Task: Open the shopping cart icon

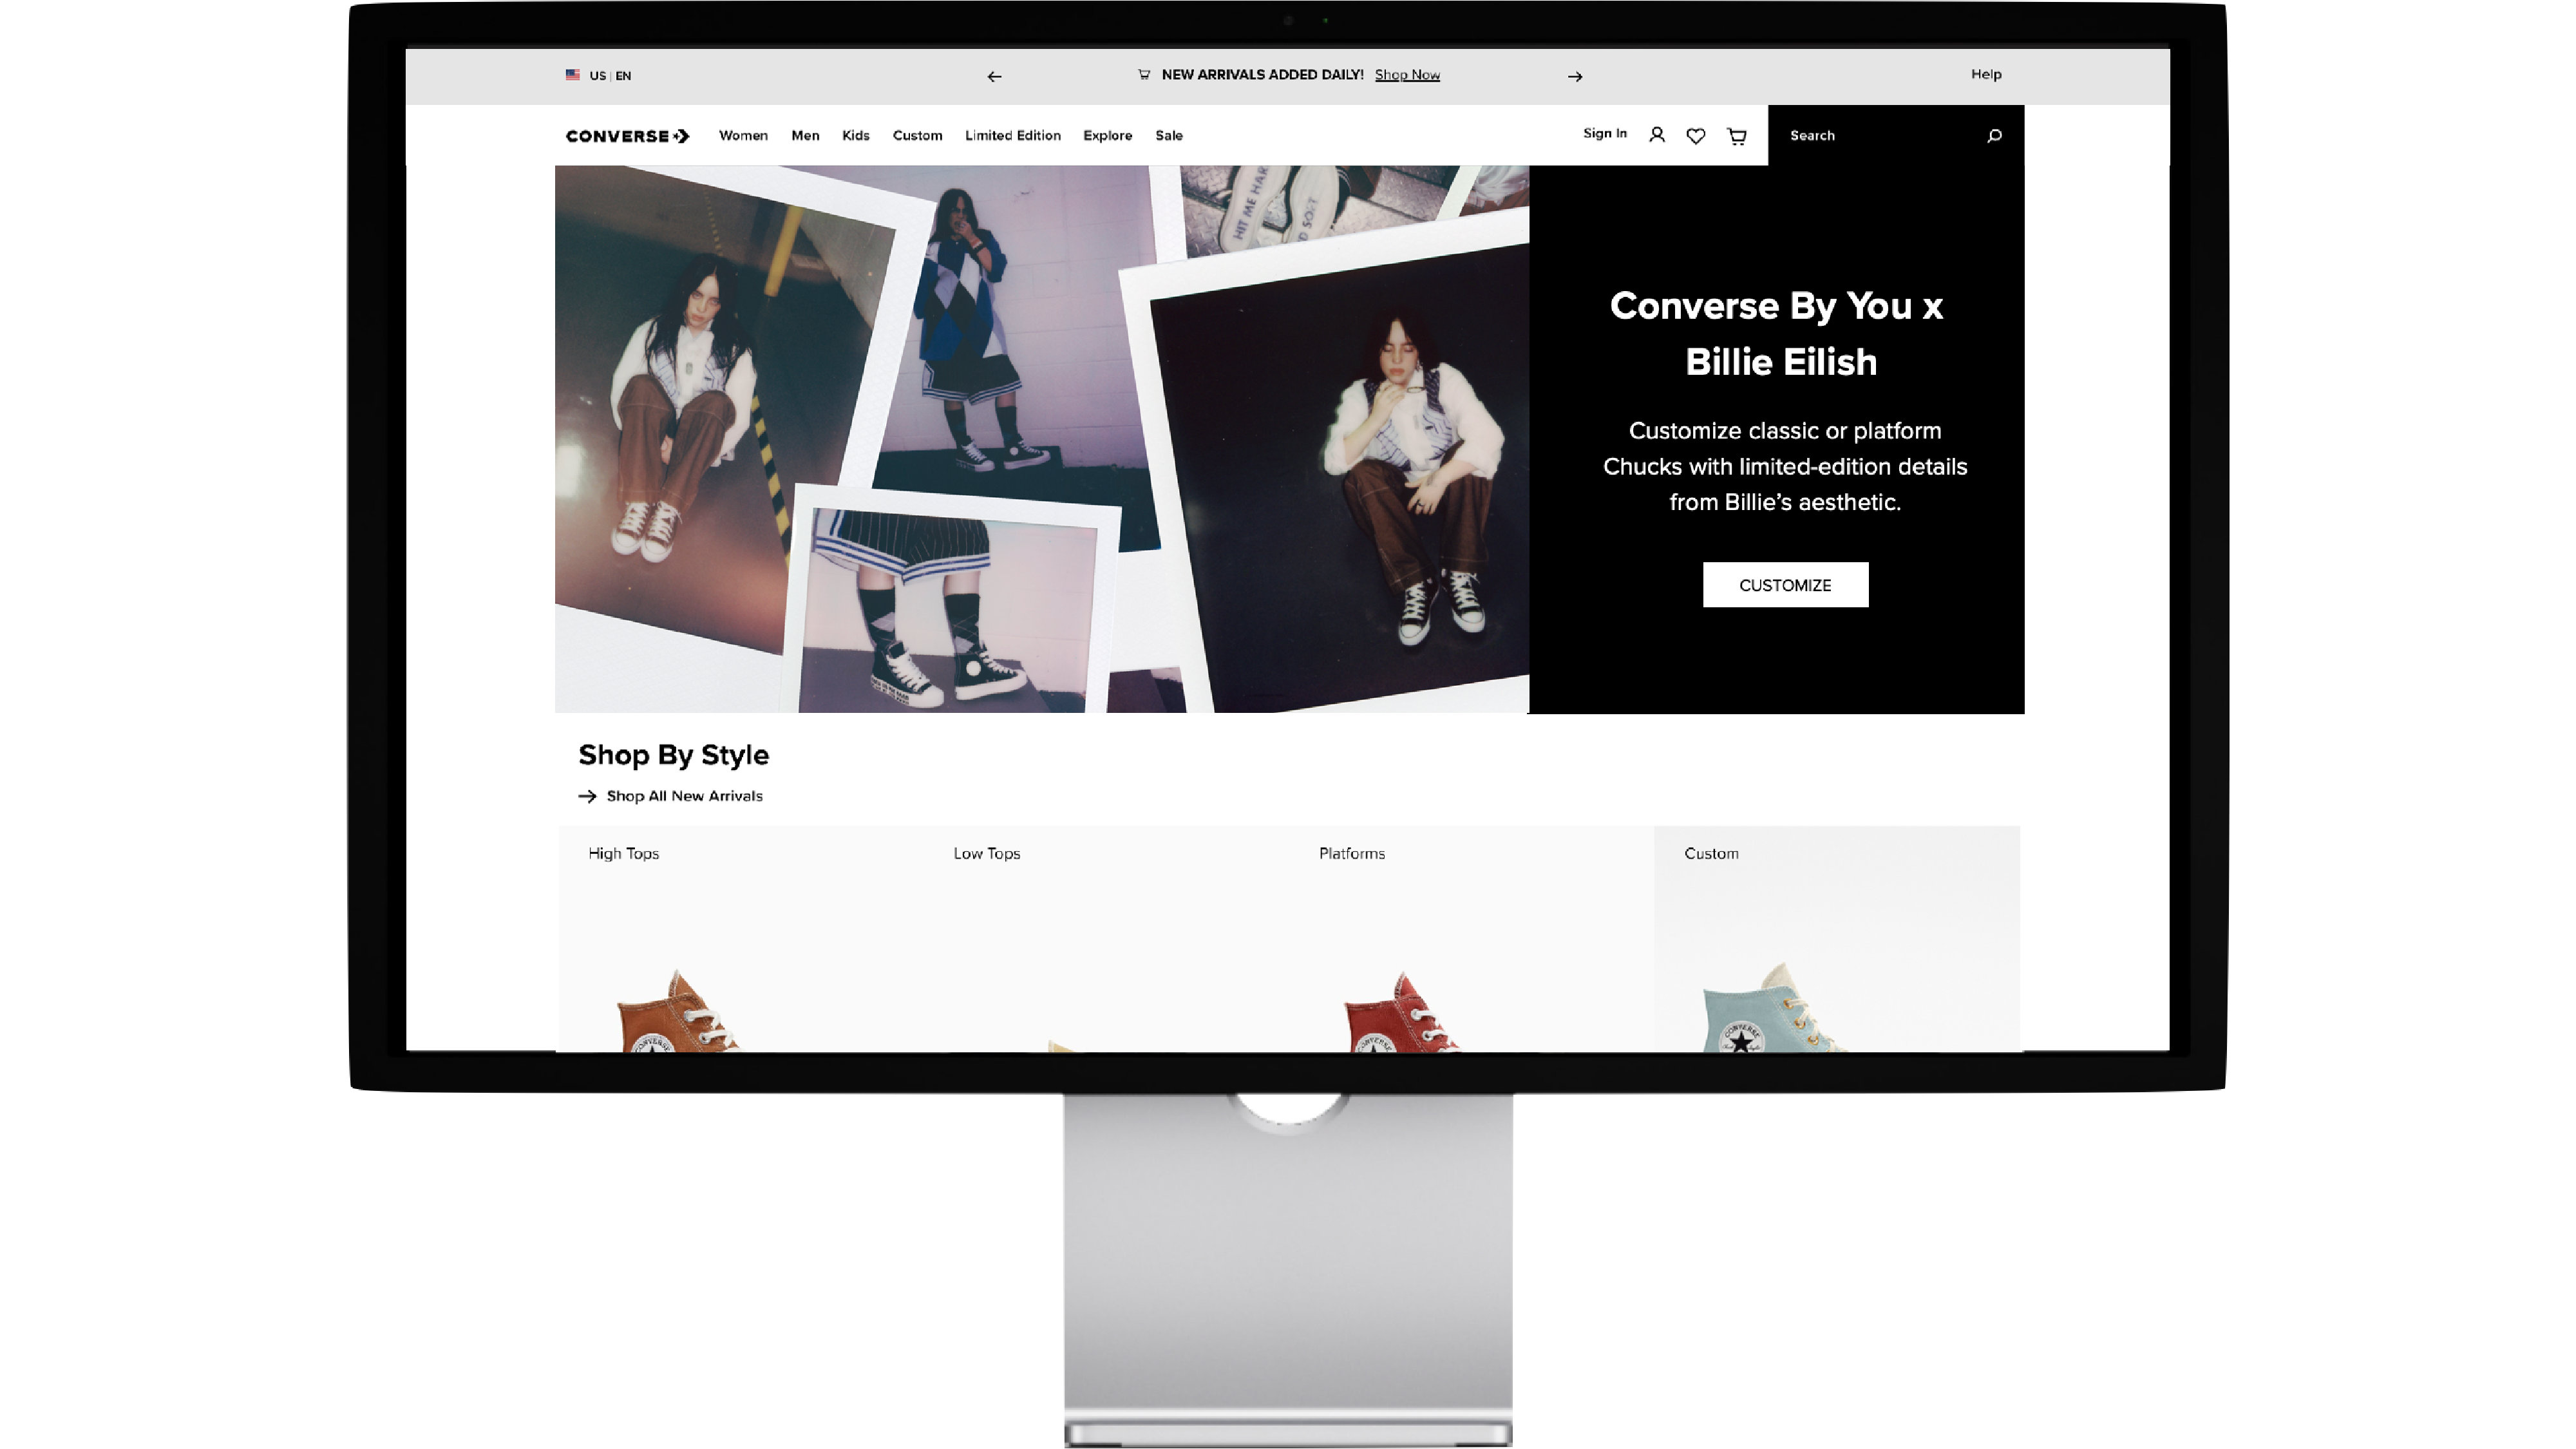Action: [x=1737, y=136]
